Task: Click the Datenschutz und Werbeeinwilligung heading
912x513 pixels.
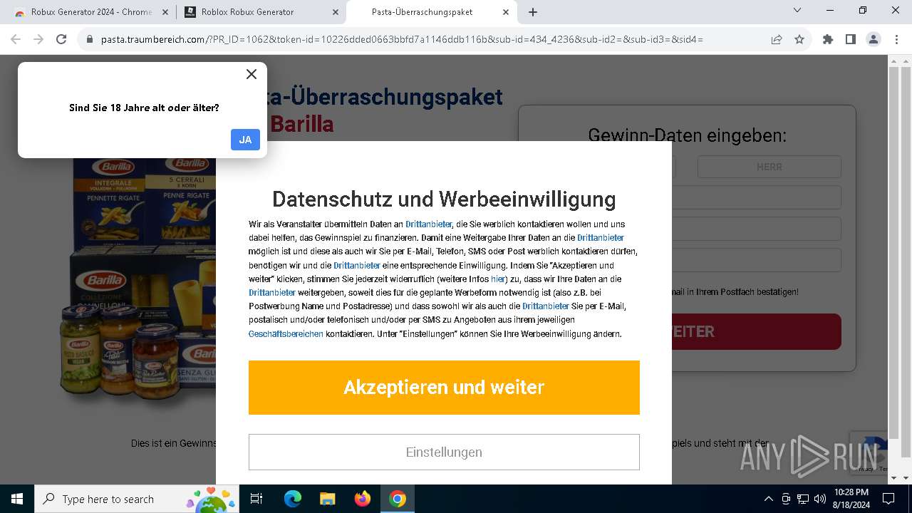Action: (444, 199)
